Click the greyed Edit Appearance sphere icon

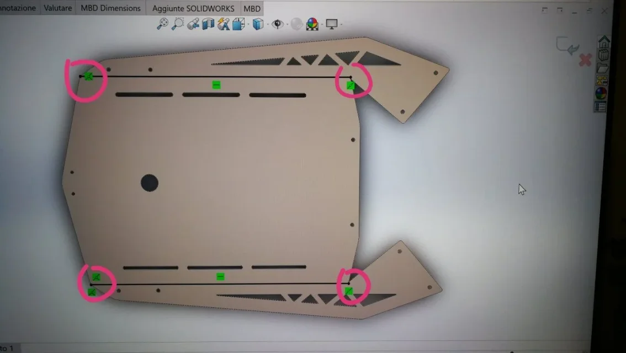296,24
